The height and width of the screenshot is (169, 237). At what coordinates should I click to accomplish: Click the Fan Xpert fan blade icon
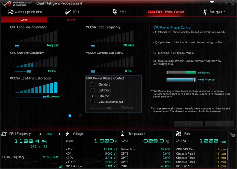(205, 12)
